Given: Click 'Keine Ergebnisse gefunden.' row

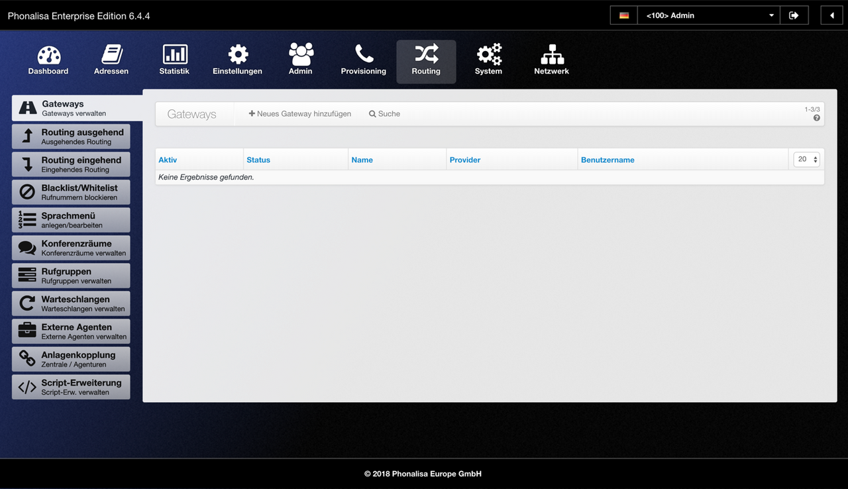Looking at the screenshot, I should point(490,178).
